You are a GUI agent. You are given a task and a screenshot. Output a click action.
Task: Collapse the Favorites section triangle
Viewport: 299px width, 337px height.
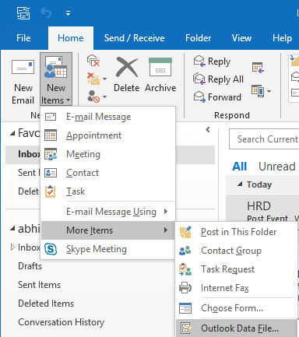(x=12, y=133)
